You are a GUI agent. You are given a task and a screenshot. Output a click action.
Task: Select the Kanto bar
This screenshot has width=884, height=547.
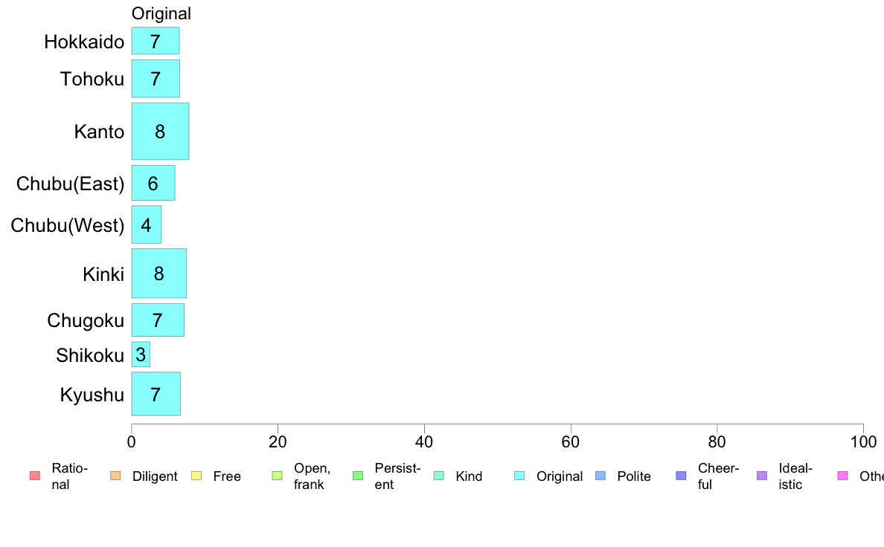coord(160,132)
